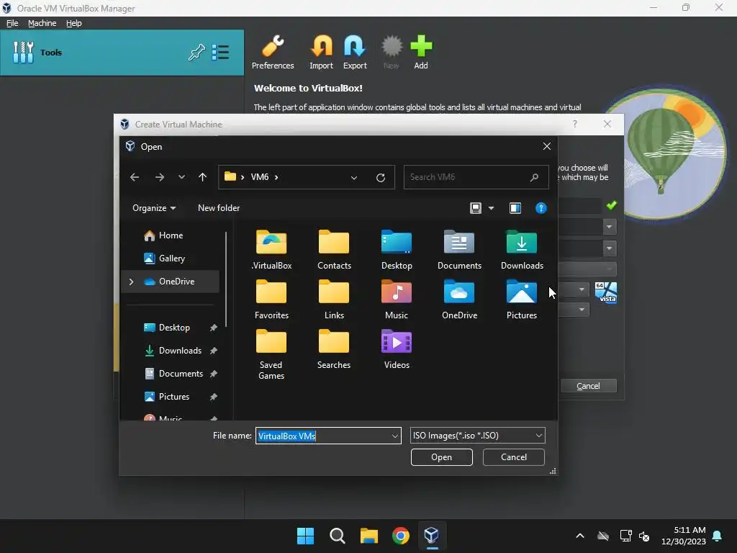Viewport: 737px width, 553px height.
Task: Select the Searches folder
Action: tap(334, 349)
